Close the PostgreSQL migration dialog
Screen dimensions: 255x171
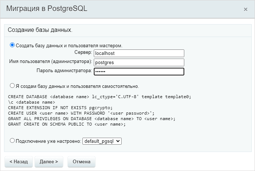pos(245,10)
